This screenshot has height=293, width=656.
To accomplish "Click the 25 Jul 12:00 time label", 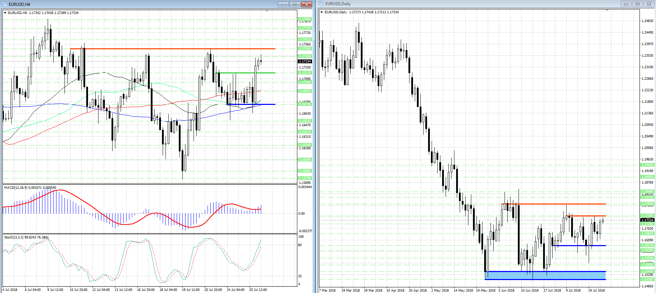I will 258,290.
